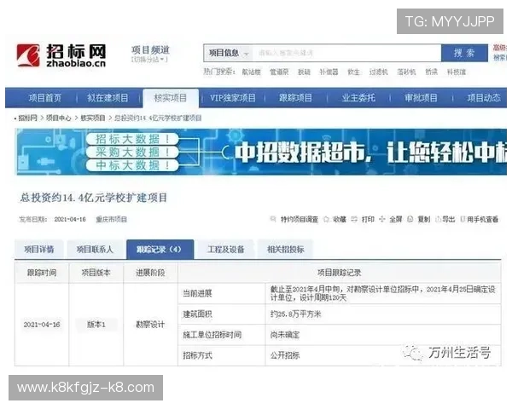Open the 项目信息 search type dropdown
Screen dimensions: 512x409
coord(229,53)
